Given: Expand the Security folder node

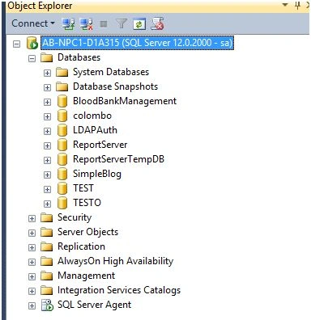Looking at the screenshot, I should tap(32, 218).
